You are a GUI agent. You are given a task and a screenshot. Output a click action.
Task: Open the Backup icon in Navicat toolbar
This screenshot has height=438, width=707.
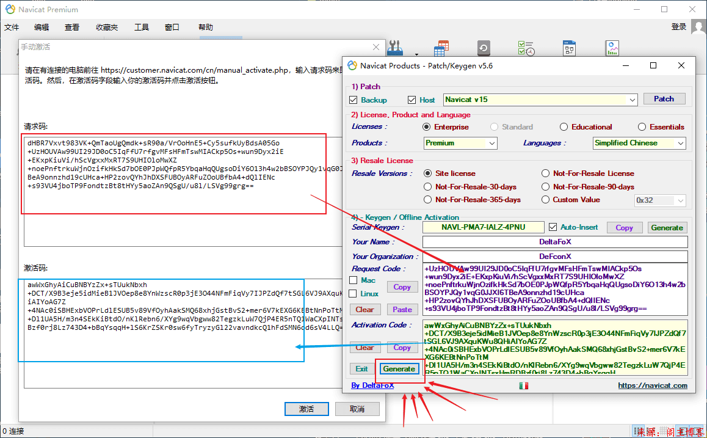pos(484,48)
